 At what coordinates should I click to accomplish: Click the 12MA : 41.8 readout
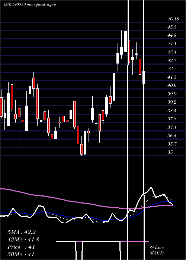pos(23,240)
